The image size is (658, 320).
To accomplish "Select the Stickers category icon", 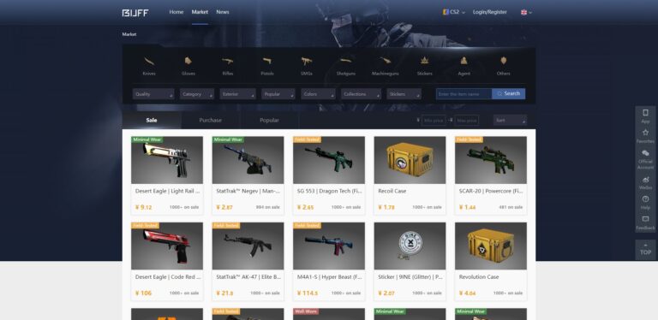I will pyautogui.click(x=425, y=61).
